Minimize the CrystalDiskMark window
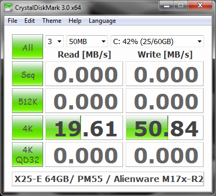Screen dimensions: 216x196 pyautogui.click(x=167, y=6)
